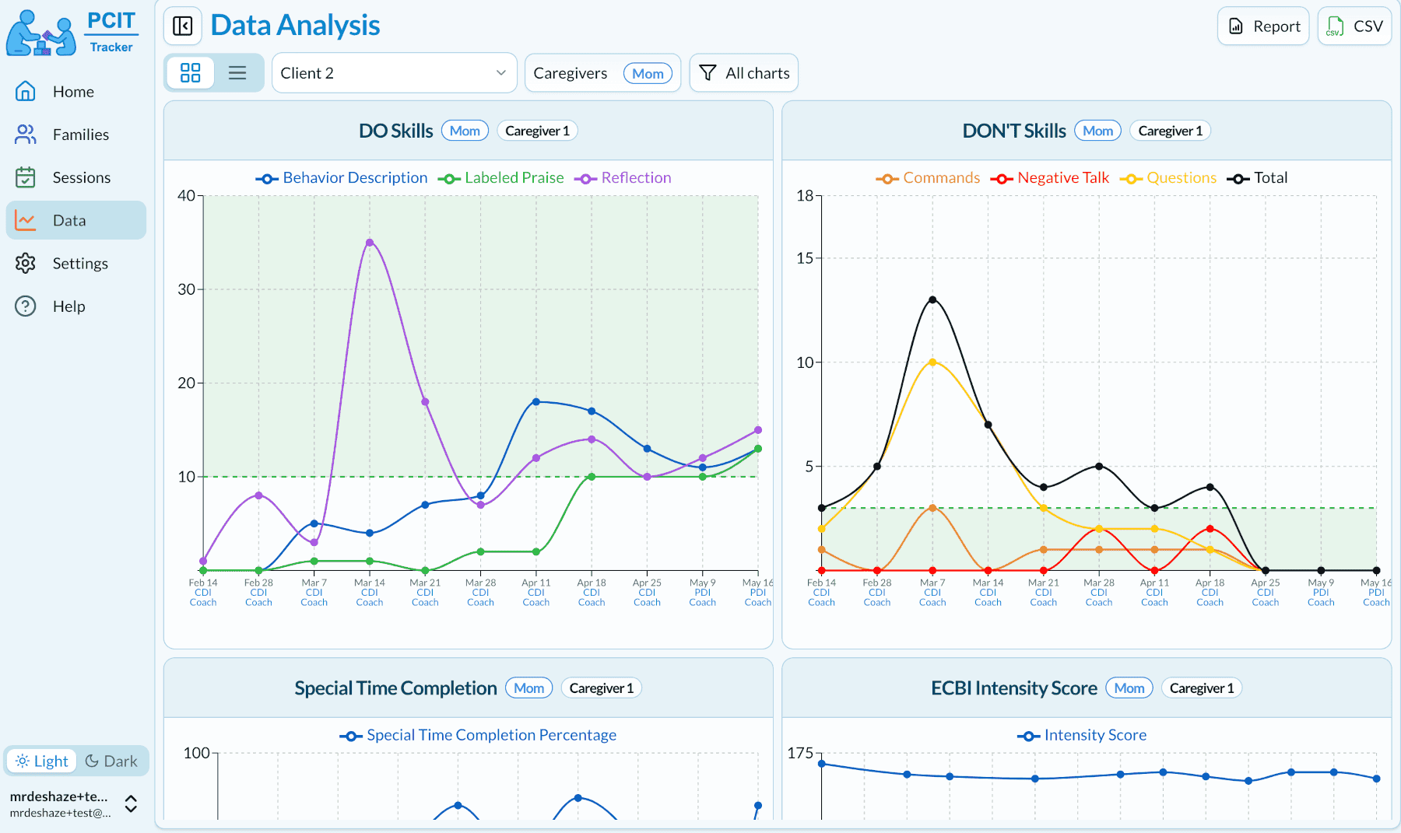The width and height of the screenshot is (1401, 833).
Task: Go to the Families page
Action: 80,135
